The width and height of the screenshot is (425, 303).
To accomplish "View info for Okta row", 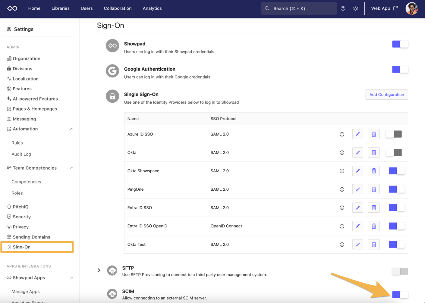I will (342, 153).
